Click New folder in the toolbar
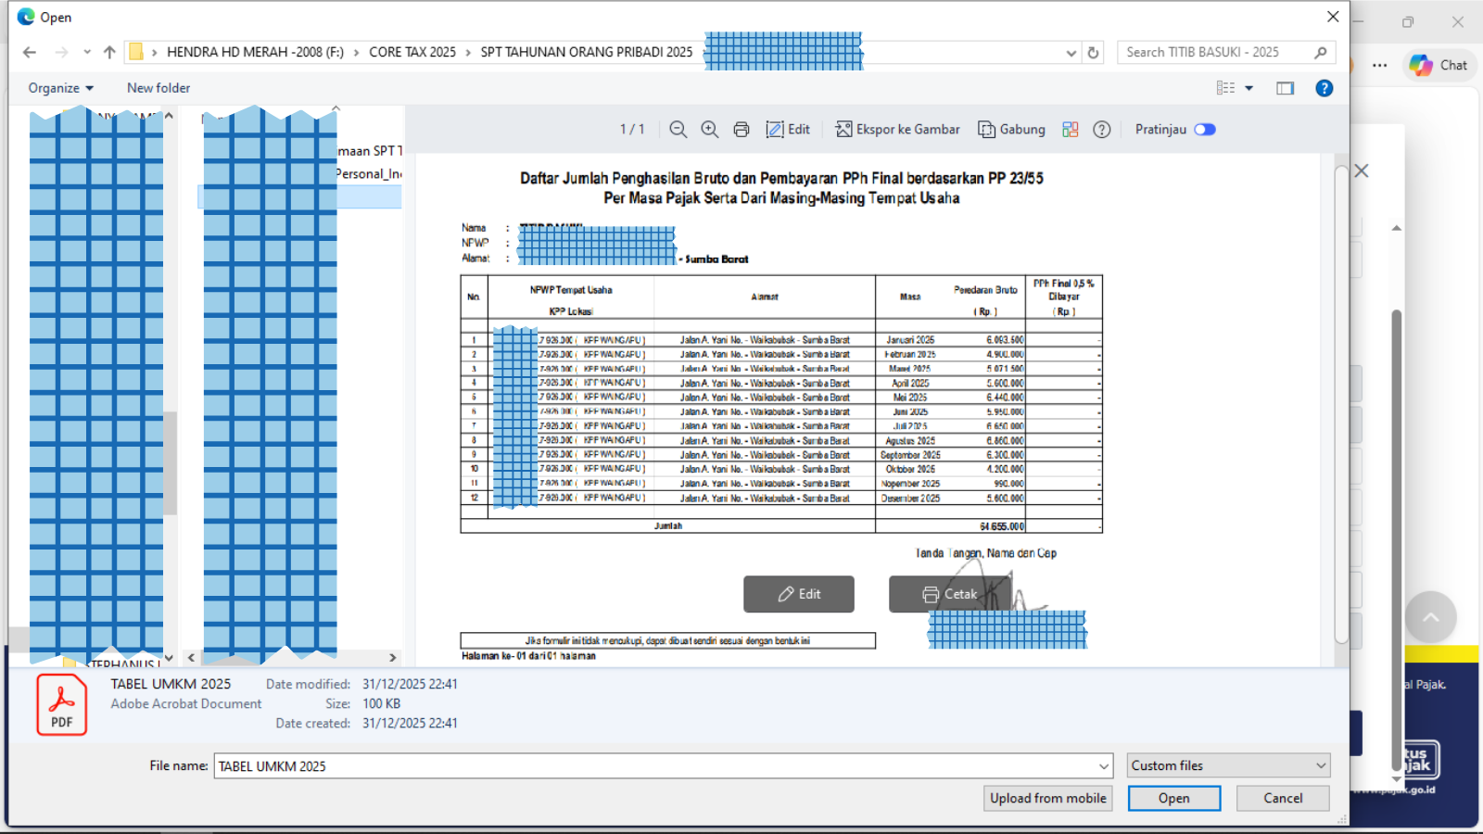Image resolution: width=1483 pixels, height=834 pixels. (158, 88)
